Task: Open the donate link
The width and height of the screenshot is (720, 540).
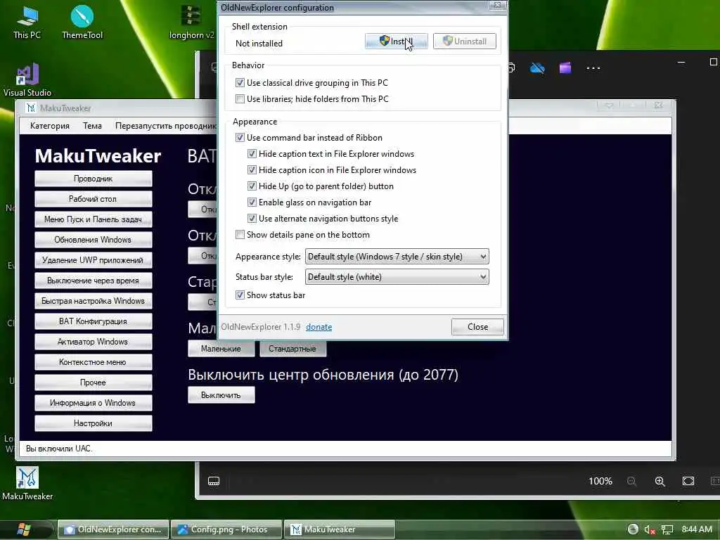Action: [319, 327]
